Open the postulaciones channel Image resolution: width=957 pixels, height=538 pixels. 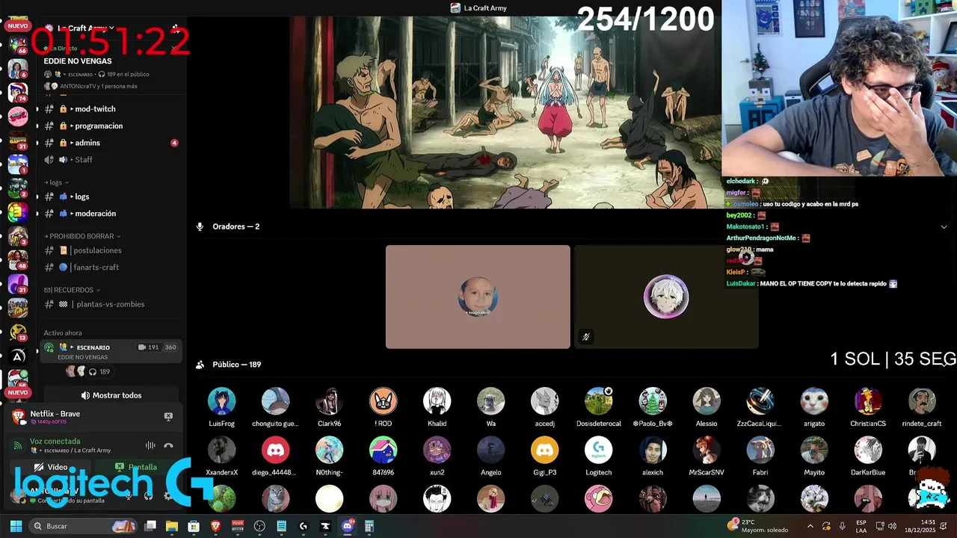click(110, 250)
